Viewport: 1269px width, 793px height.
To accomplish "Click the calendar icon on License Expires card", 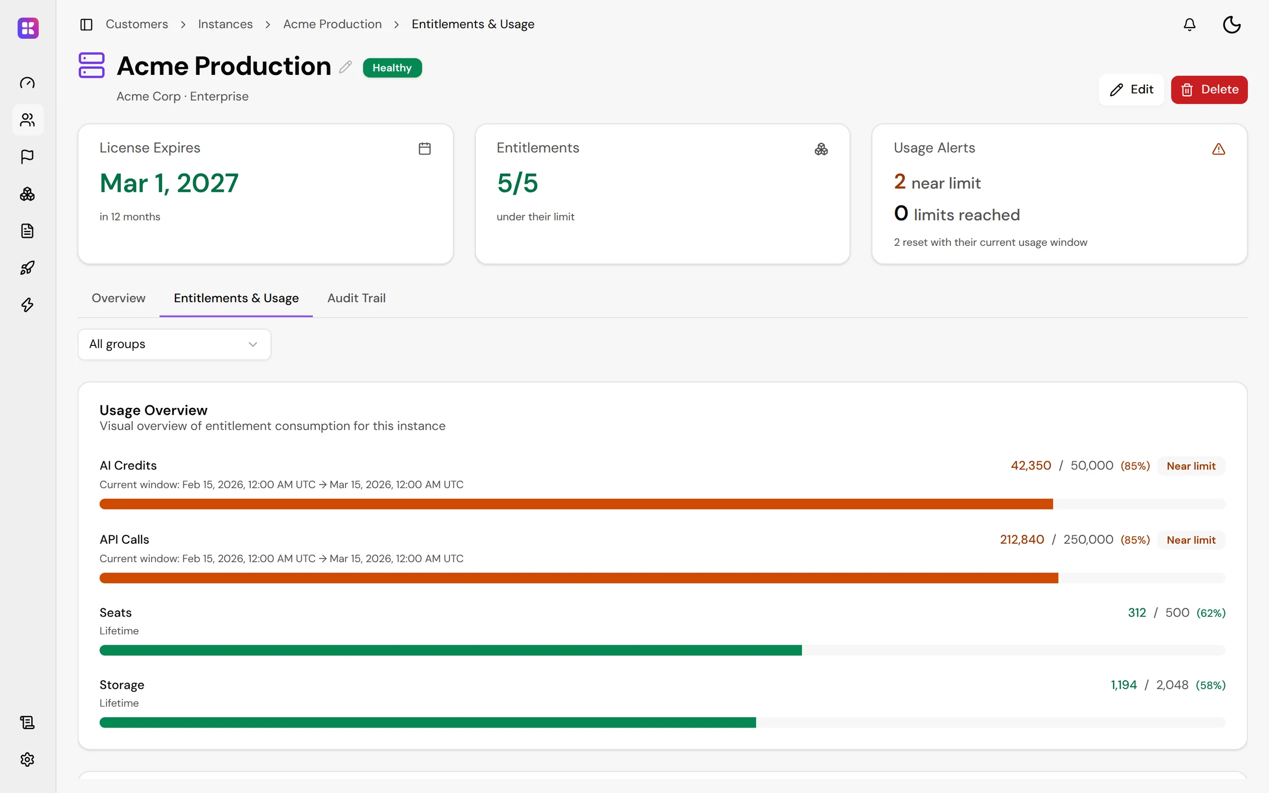I will click(425, 149).
